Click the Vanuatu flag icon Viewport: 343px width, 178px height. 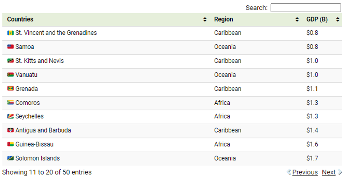click(x=10, y=75)
